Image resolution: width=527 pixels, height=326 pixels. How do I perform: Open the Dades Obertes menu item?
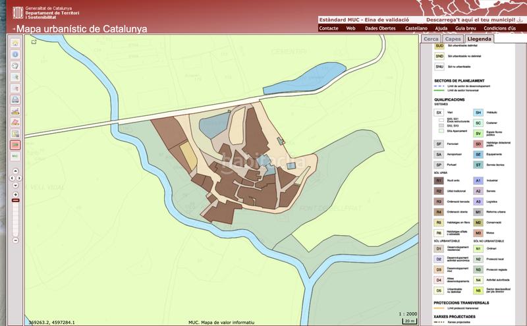click(x=380, y=29)
